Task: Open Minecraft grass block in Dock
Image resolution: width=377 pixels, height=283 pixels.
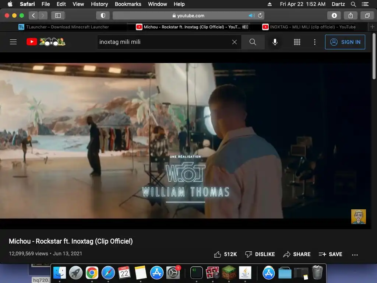Action: 229,273
